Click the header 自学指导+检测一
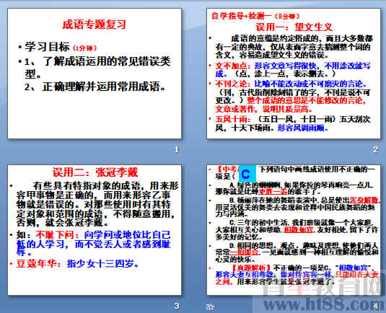This screenshot has height=313, width=386. [241, 16]
